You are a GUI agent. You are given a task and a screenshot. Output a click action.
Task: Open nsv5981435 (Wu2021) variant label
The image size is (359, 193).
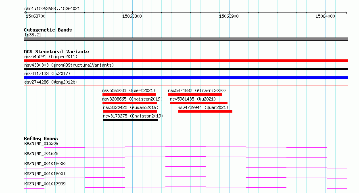(193, 99)
